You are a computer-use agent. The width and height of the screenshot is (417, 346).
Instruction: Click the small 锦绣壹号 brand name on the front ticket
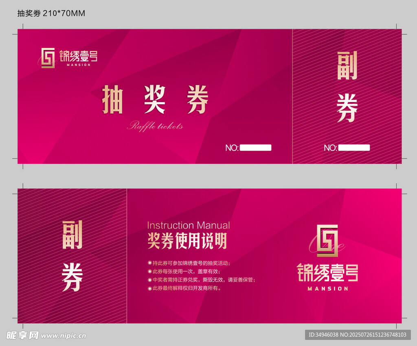pyautogui.click(x=78, y=56)
